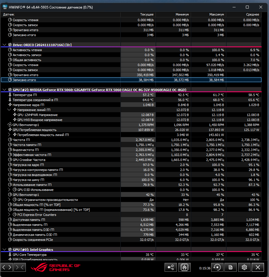Screen dimensions: 269x277
Task: Click the share network nodes icon
Action: (171, 267)
